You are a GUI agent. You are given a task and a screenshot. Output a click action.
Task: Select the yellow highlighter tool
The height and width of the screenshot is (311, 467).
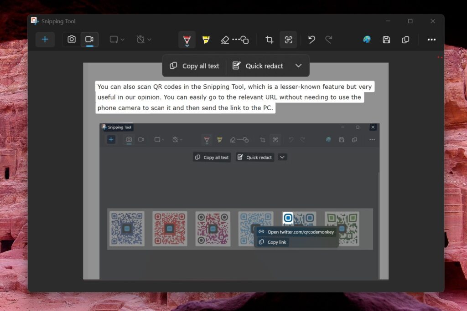(x=206, y=40)
